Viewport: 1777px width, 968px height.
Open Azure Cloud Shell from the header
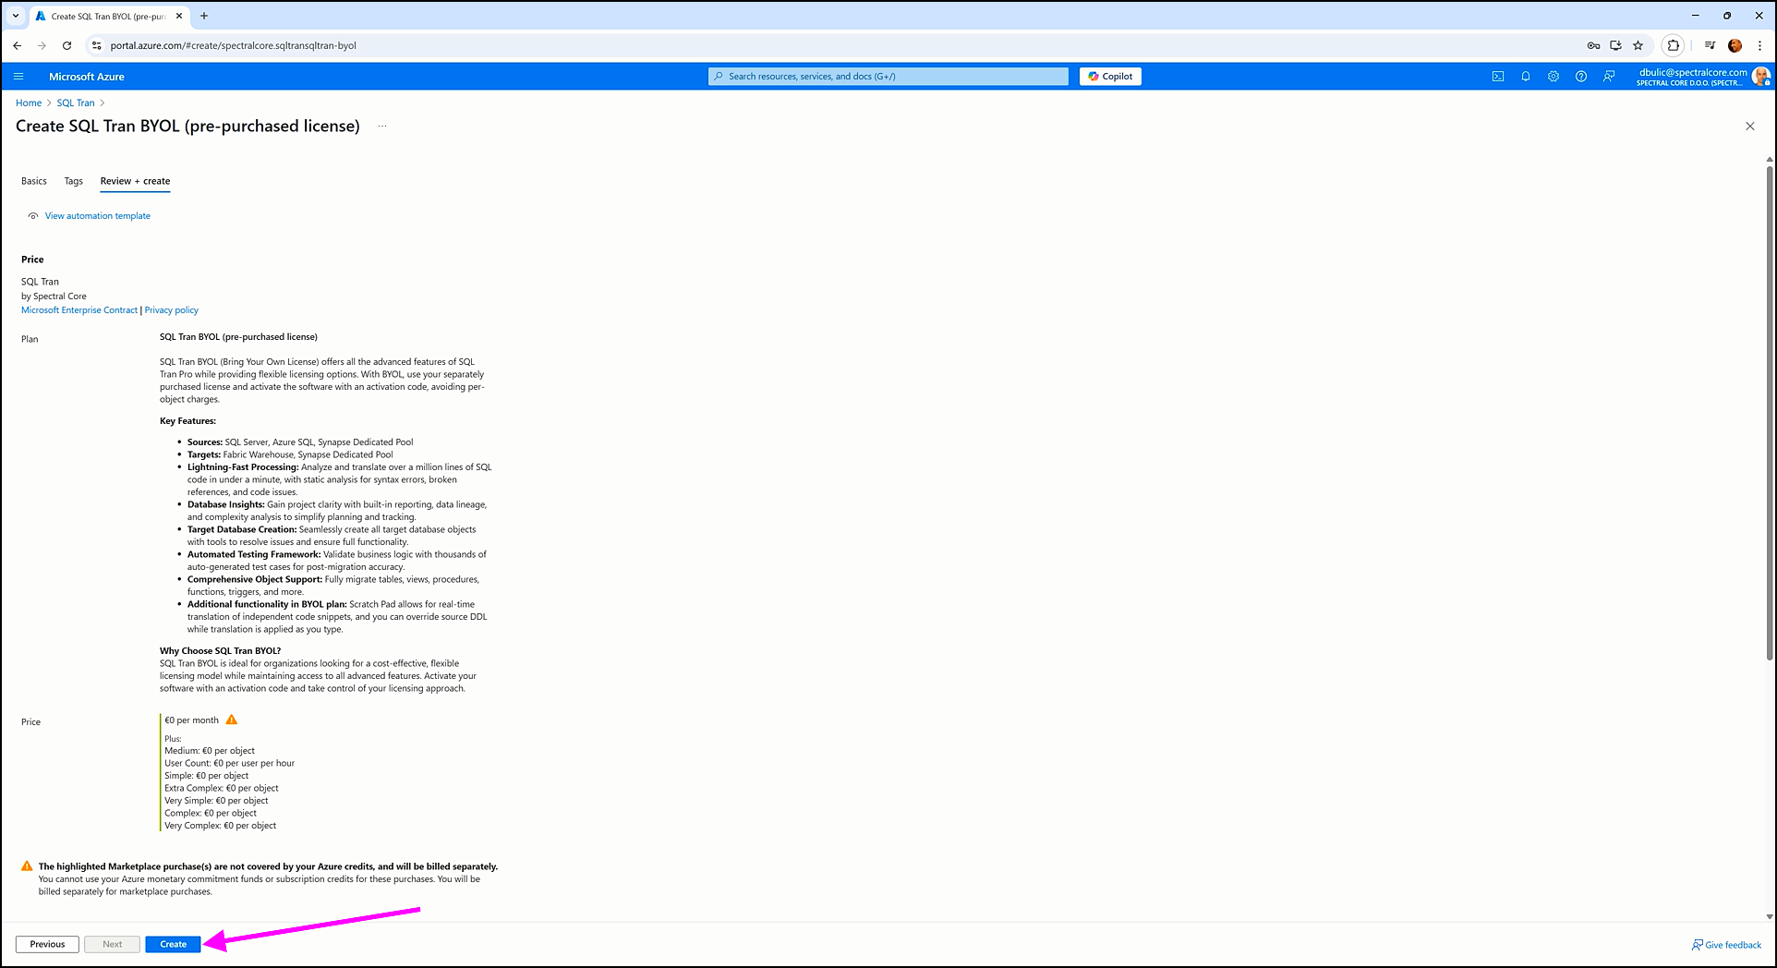point(1497,77)
